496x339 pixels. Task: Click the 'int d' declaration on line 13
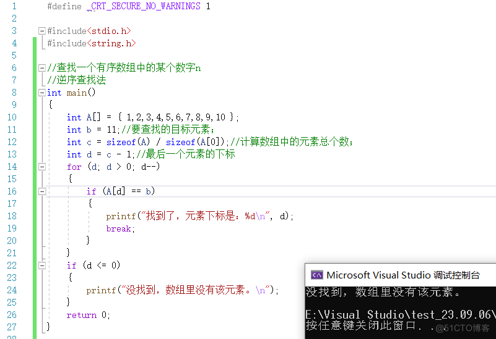(x=79, y=154)
